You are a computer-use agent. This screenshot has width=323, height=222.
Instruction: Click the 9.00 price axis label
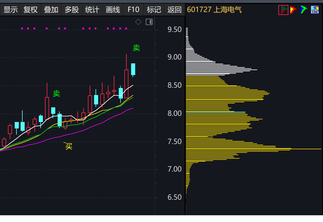point(175,57)
